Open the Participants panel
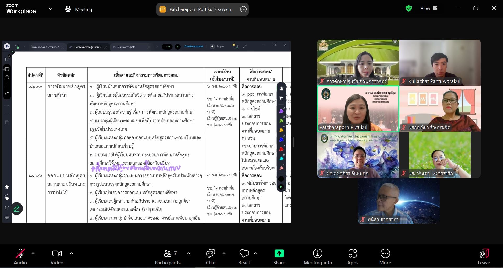The width and height of the screenshot is (503, 268). click(x=167, y=257)
